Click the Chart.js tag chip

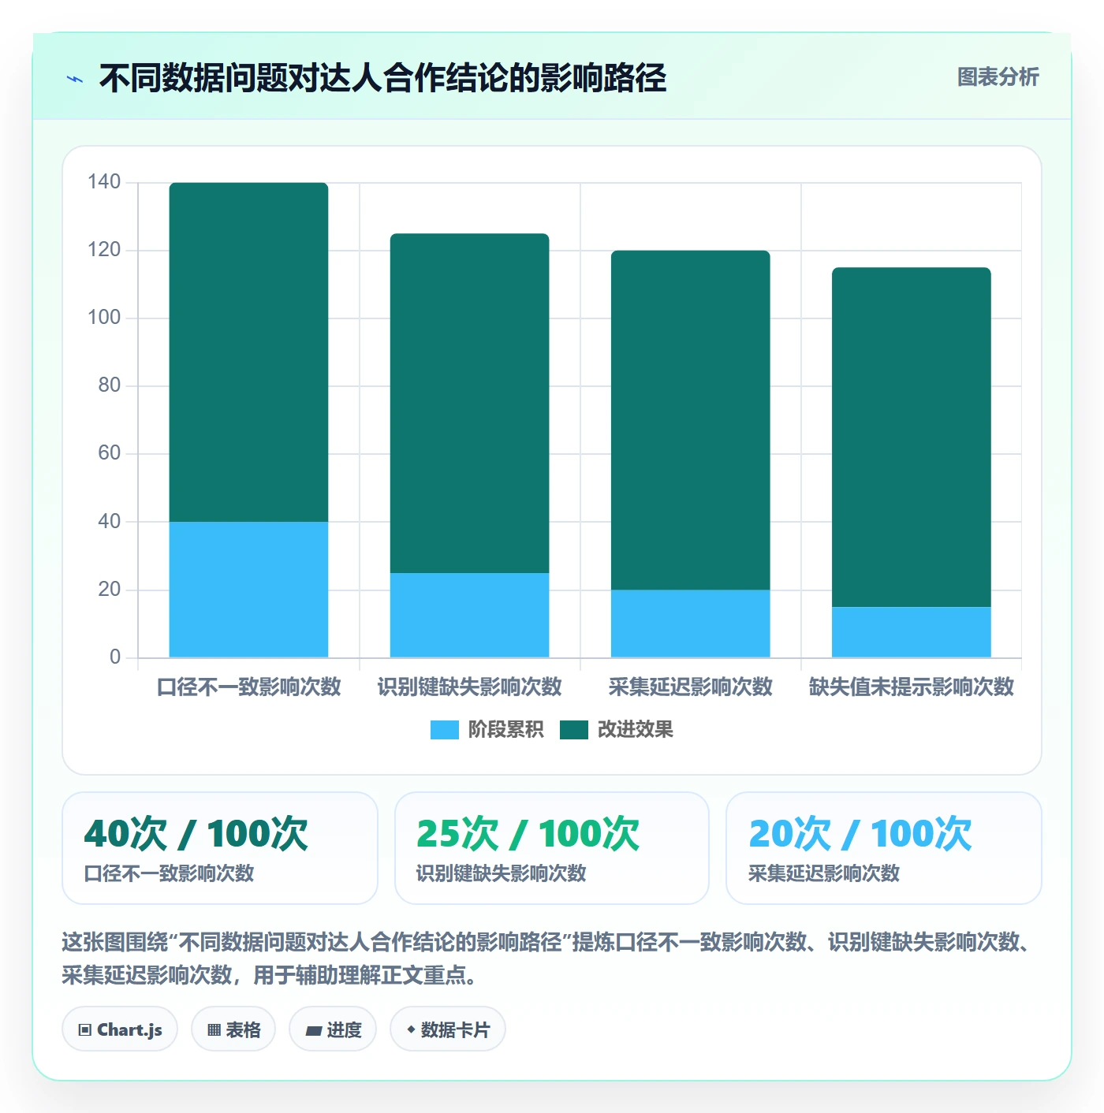[120, 1029]
